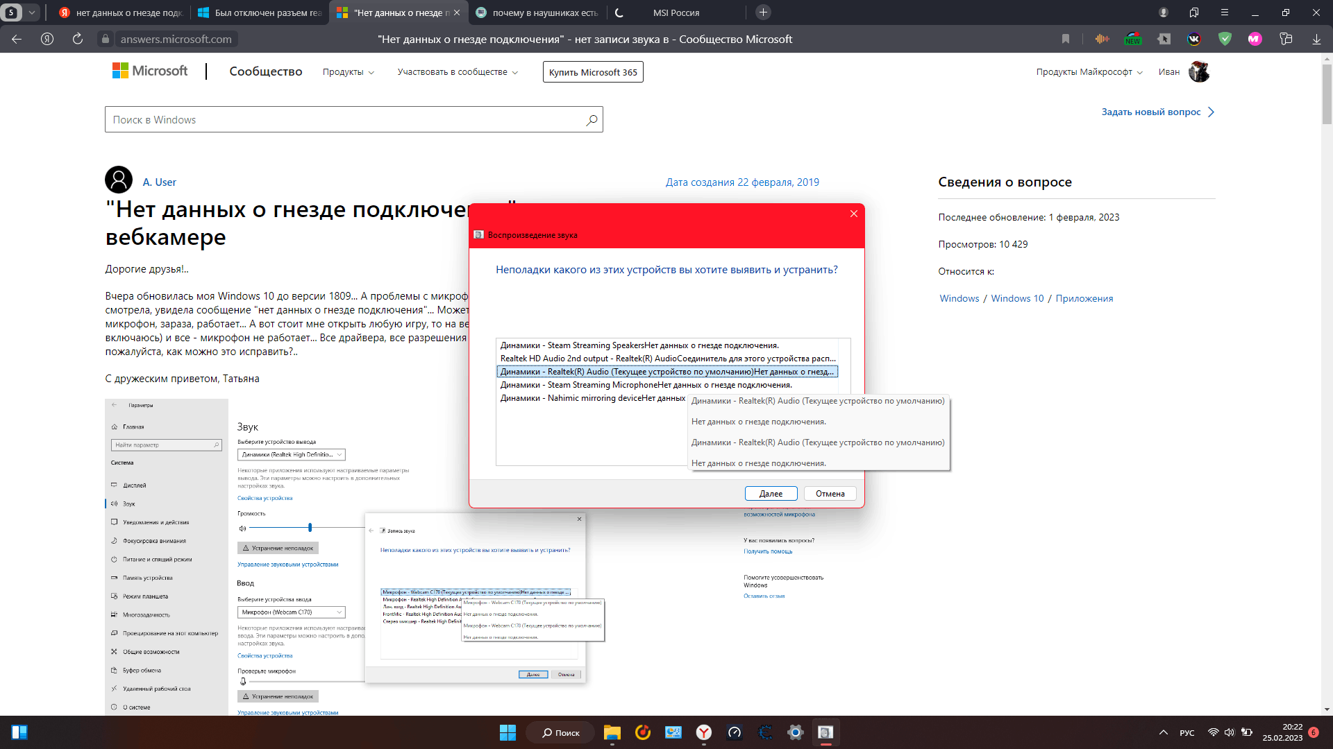Click A. User author avatar icon
The image size is (1333, 749).
click(x=119, y=180)
